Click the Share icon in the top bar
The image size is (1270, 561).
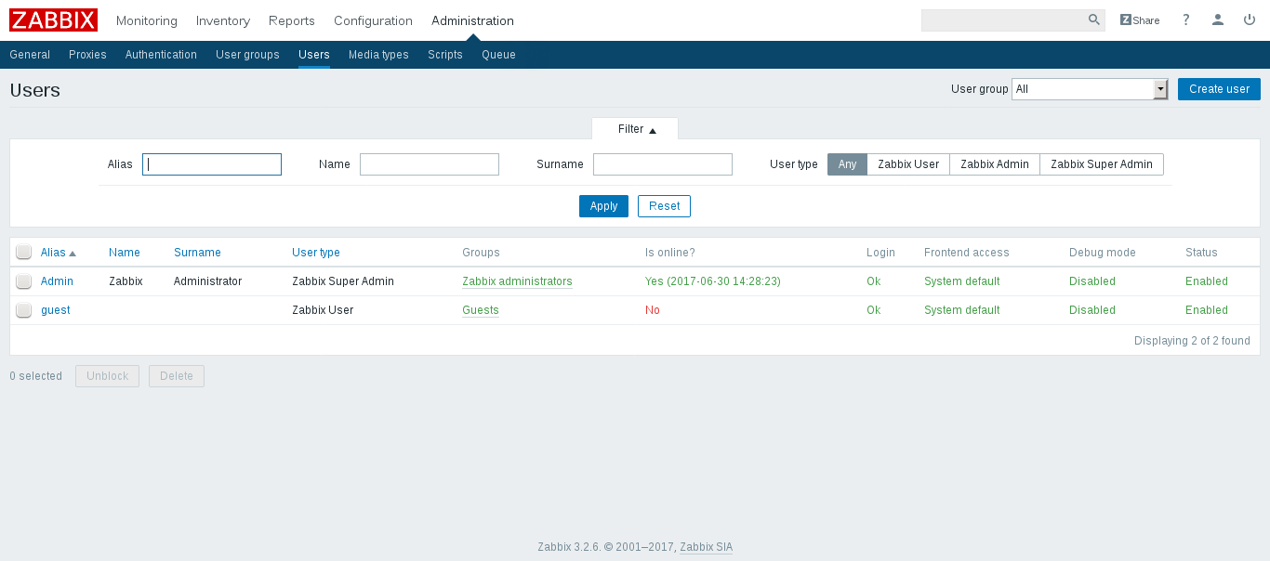(1139, 20)
